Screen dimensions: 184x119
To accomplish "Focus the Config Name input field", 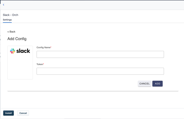I will click(x=100, y=54).
